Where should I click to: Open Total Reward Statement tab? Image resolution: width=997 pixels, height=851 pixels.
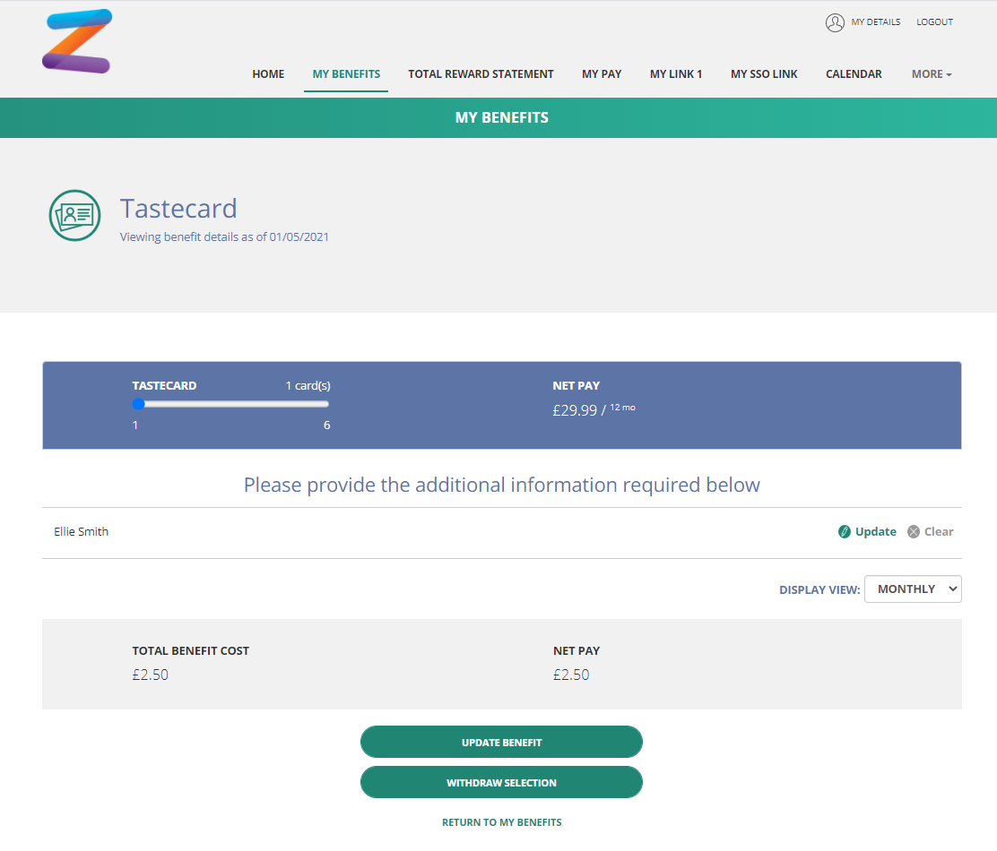481,74
